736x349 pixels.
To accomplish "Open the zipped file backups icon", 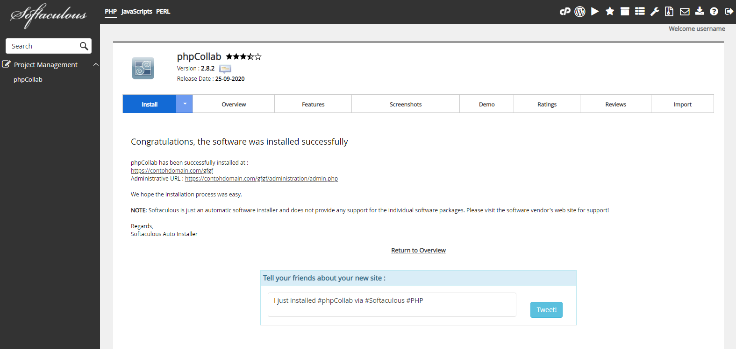I will pos(669,12).
